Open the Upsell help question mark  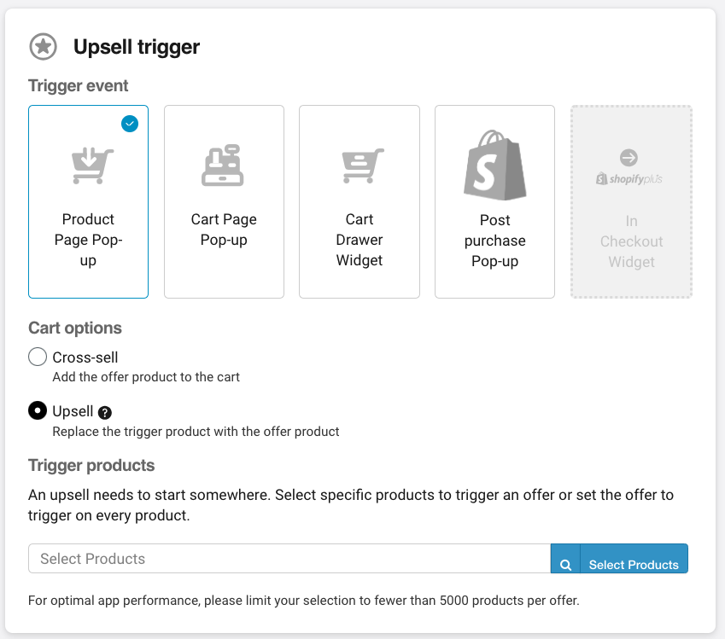103,412
